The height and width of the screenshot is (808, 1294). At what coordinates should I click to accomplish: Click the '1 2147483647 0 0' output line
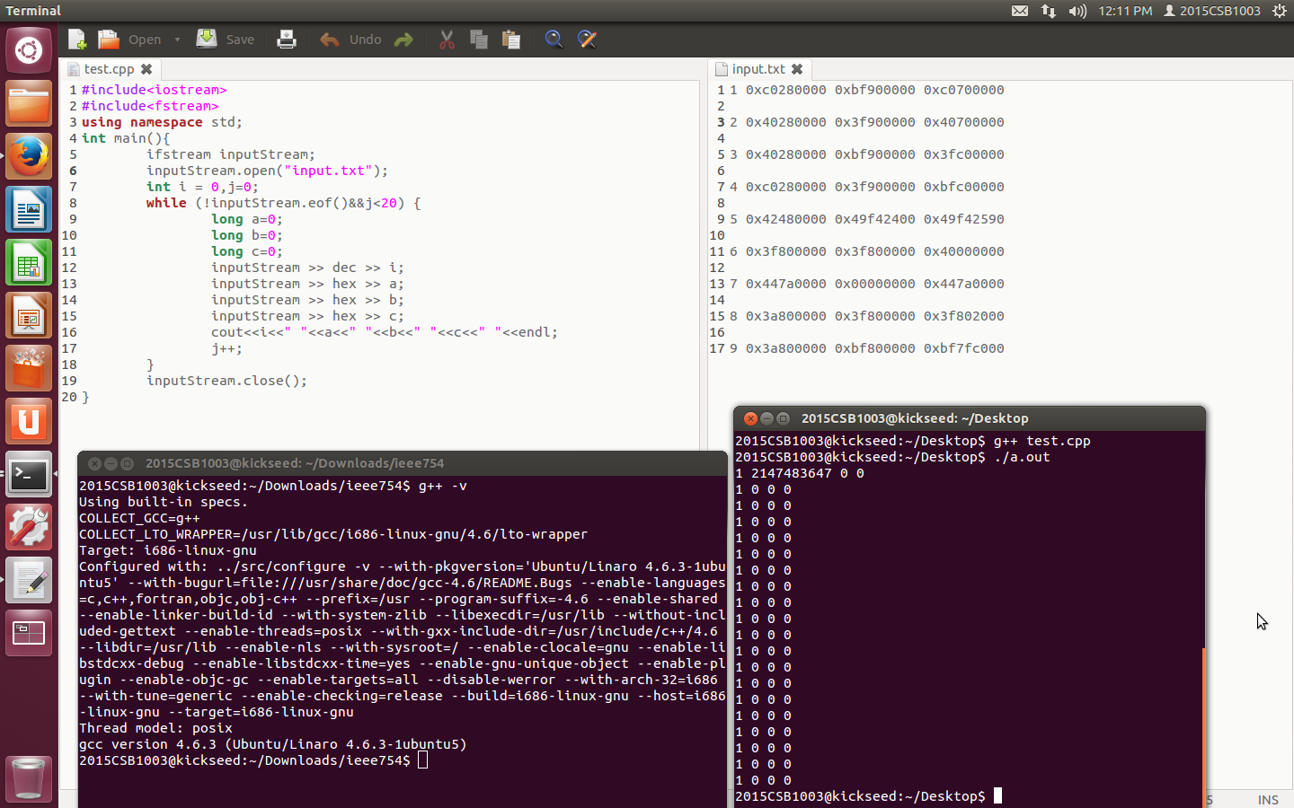(x=800, y=473)
